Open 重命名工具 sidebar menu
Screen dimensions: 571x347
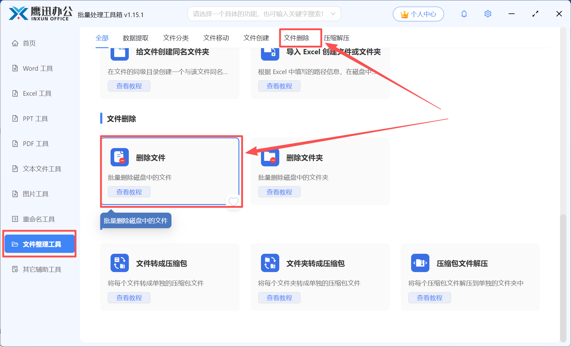[40, 219]
